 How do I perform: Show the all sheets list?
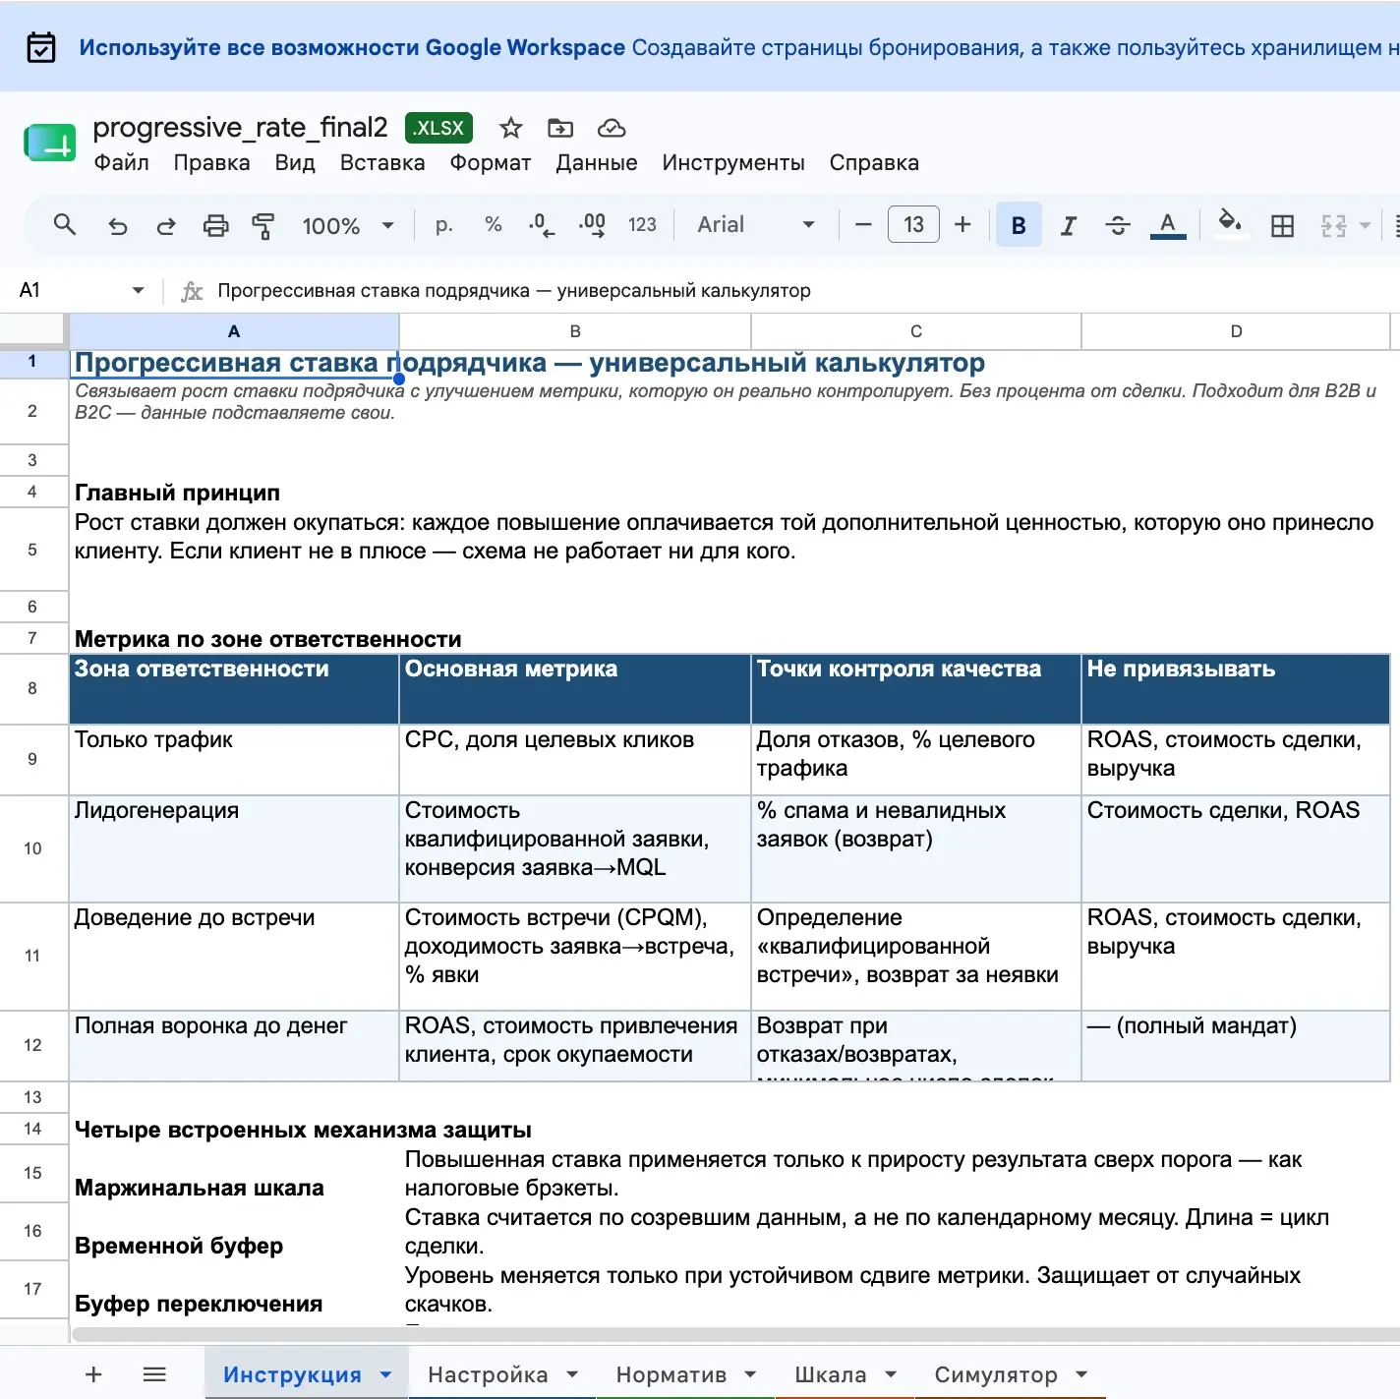(154, 1374)
